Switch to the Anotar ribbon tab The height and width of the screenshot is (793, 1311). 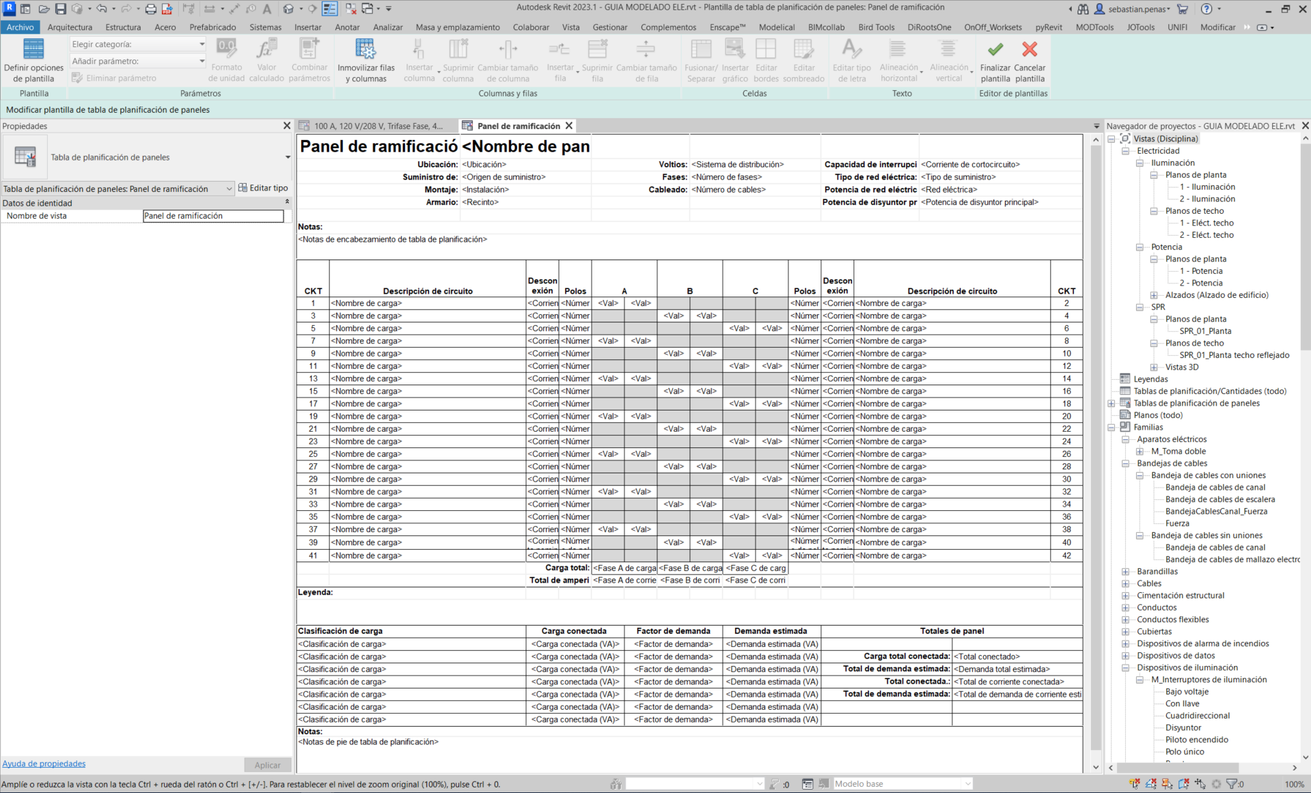(x=347, y=27)
